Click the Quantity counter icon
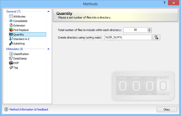 coord(11,34)
